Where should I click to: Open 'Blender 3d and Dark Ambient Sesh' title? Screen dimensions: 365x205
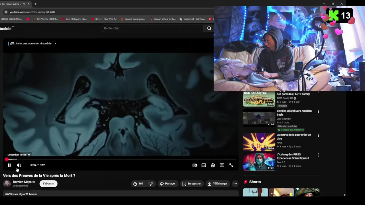[x=294, y=113]
